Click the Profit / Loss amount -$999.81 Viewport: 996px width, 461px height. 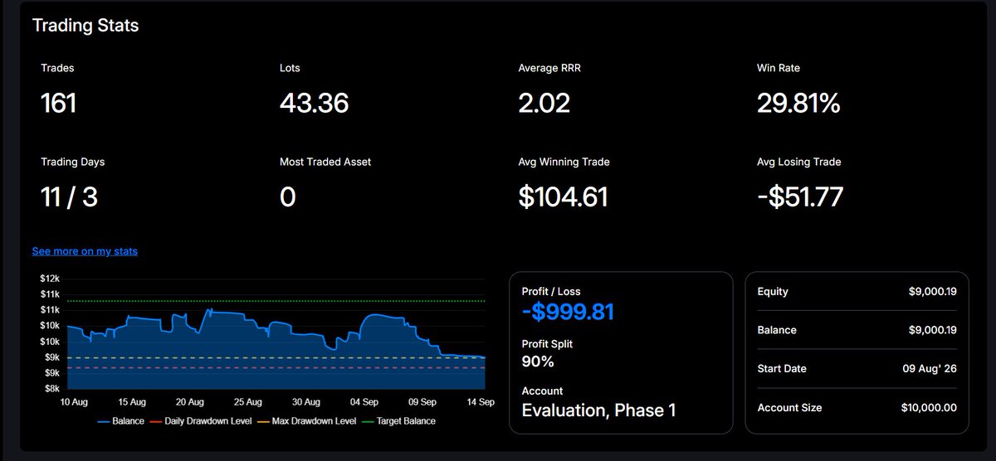click(x=568, y=312)
